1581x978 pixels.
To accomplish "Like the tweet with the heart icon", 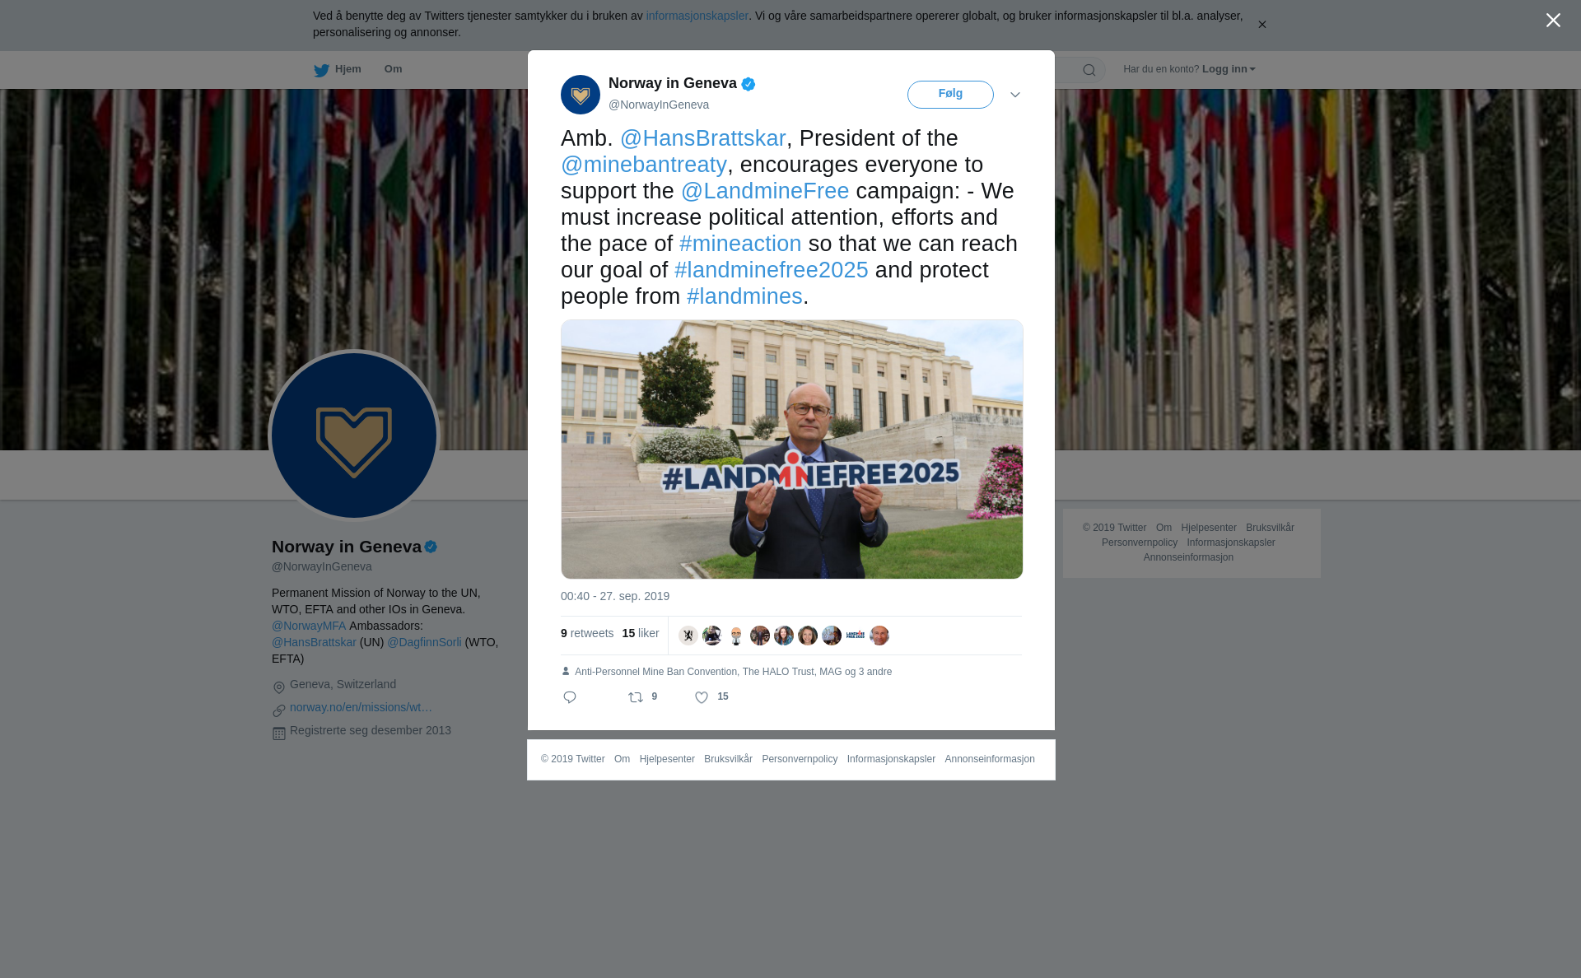I will (x=702, y=697).
